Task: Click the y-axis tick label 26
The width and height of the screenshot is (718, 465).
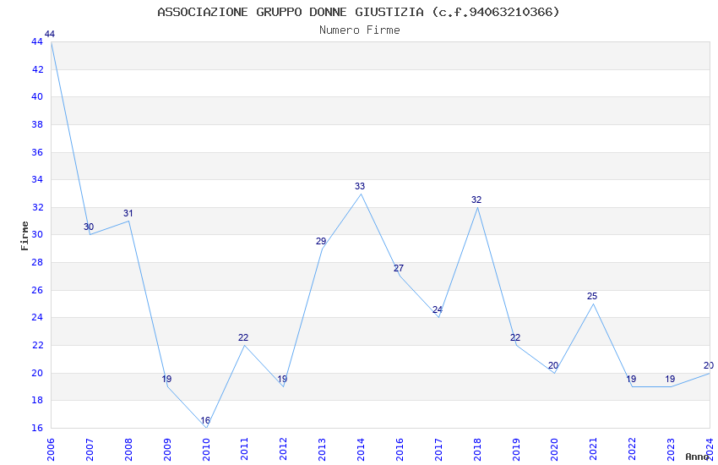Action: pyautogui.click(x=37, y=290)
